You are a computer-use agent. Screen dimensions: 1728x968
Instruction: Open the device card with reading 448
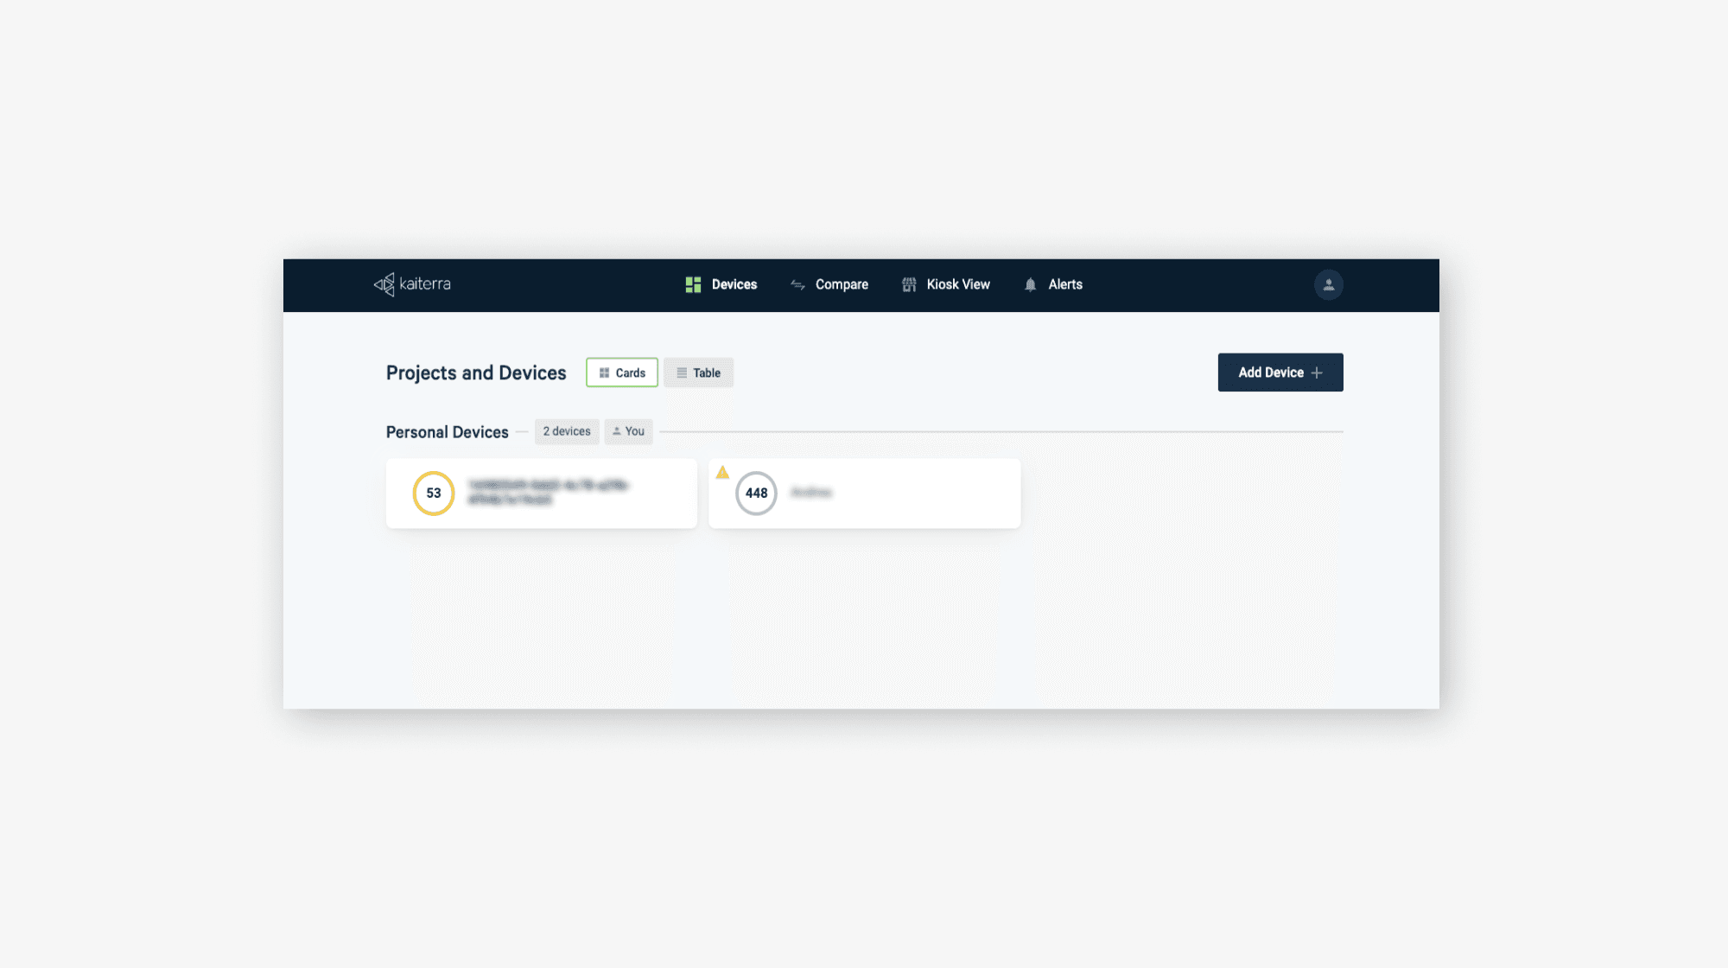[x=864, y=494]
